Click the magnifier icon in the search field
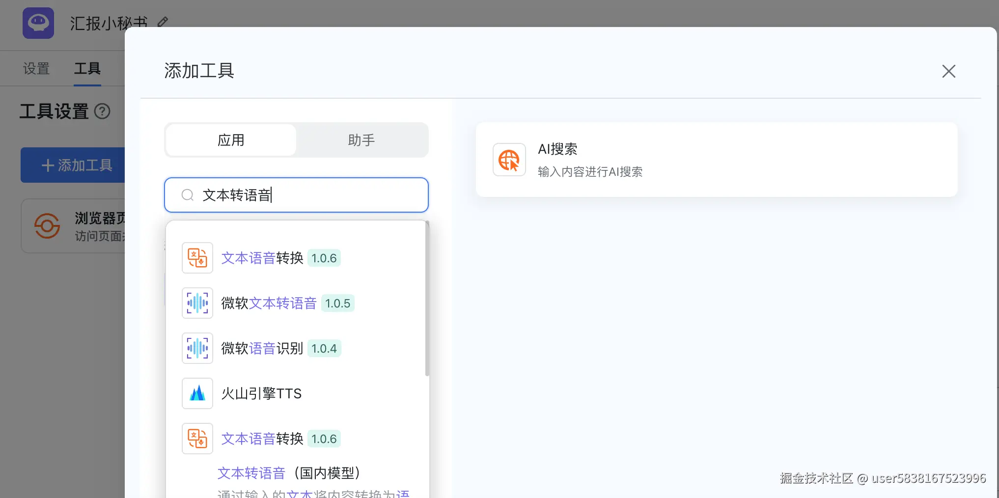Screen dimensions: 999x498 click(187, 195)
